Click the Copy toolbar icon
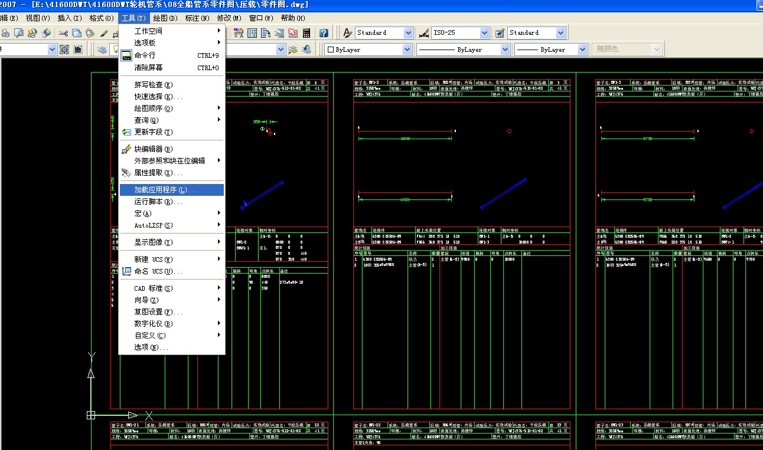Screen dimensions: 763x450 (77, 33)
